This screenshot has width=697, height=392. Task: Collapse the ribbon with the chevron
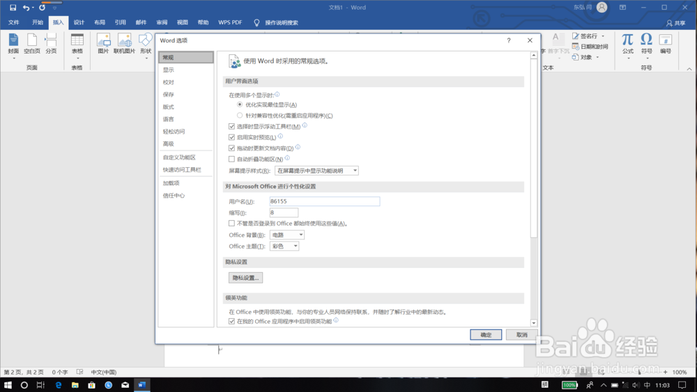point(689,69)
